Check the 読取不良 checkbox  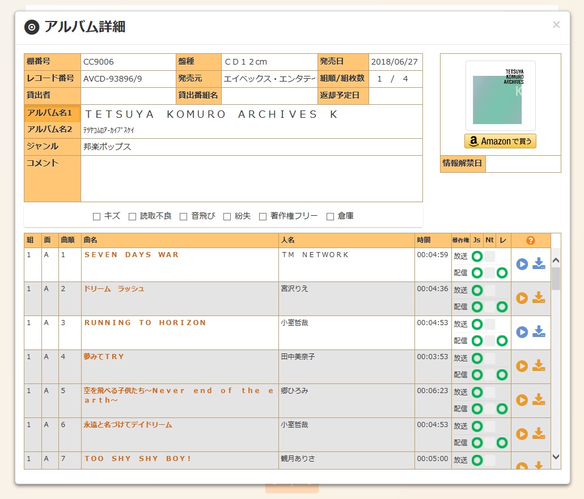[132, 216]
